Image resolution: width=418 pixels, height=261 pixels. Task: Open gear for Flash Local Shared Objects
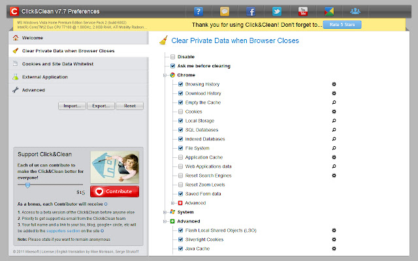click(334, 230)
